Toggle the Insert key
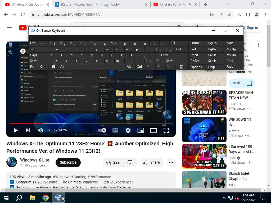 pyautogui.click(x=197, y=55)
